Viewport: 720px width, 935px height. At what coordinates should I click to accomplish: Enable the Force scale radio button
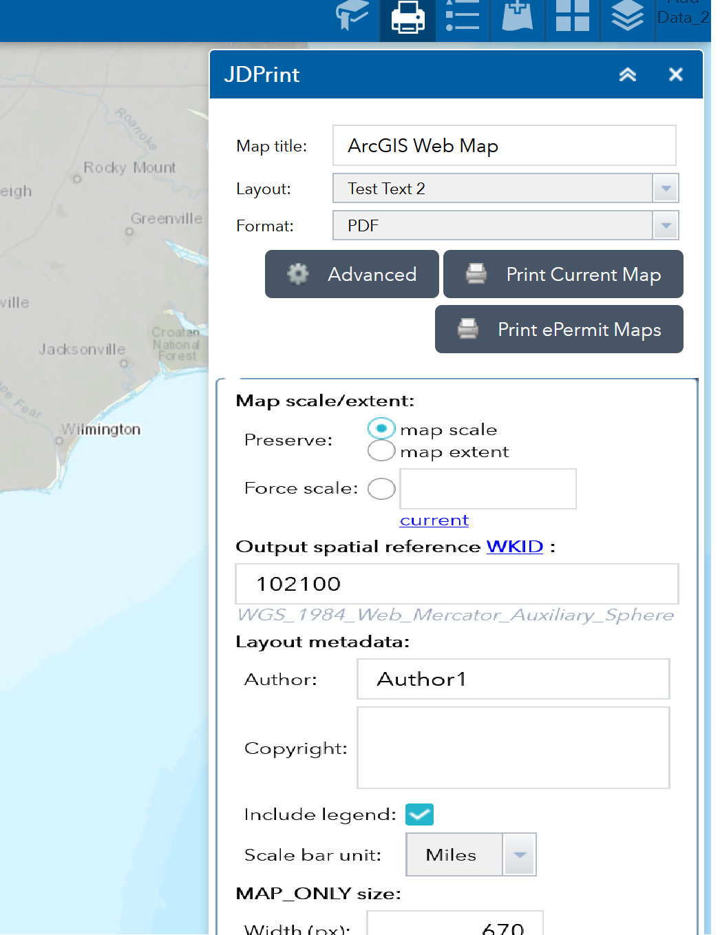pyautogui.click(x=381, y=489)
